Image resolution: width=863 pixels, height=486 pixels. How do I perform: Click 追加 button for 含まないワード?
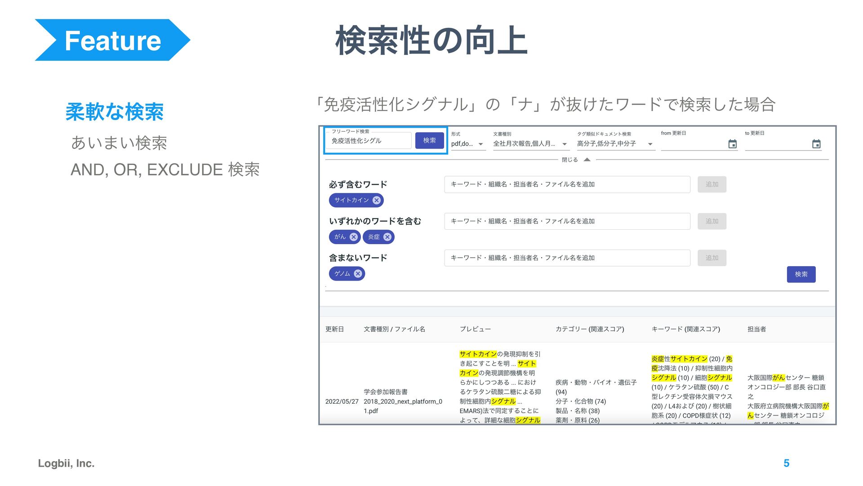[712, 258]
